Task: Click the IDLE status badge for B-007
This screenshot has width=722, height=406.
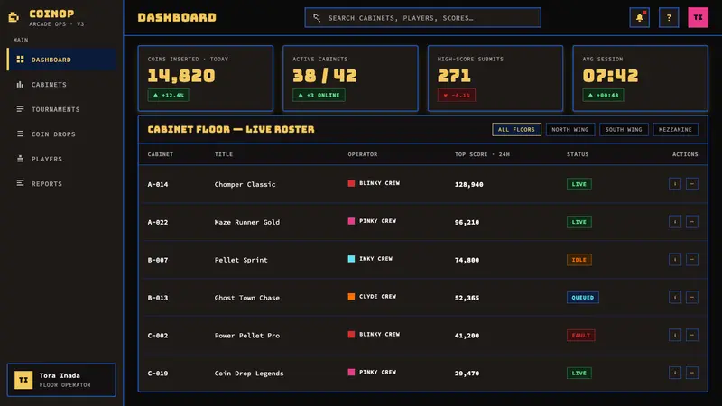Action: [579, 260]
